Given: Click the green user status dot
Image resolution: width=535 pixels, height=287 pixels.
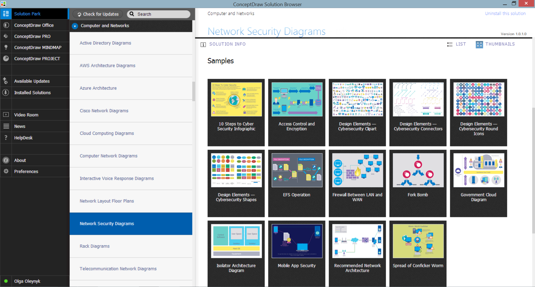Looking at the screenshot, I should click(x=6, y=281).
